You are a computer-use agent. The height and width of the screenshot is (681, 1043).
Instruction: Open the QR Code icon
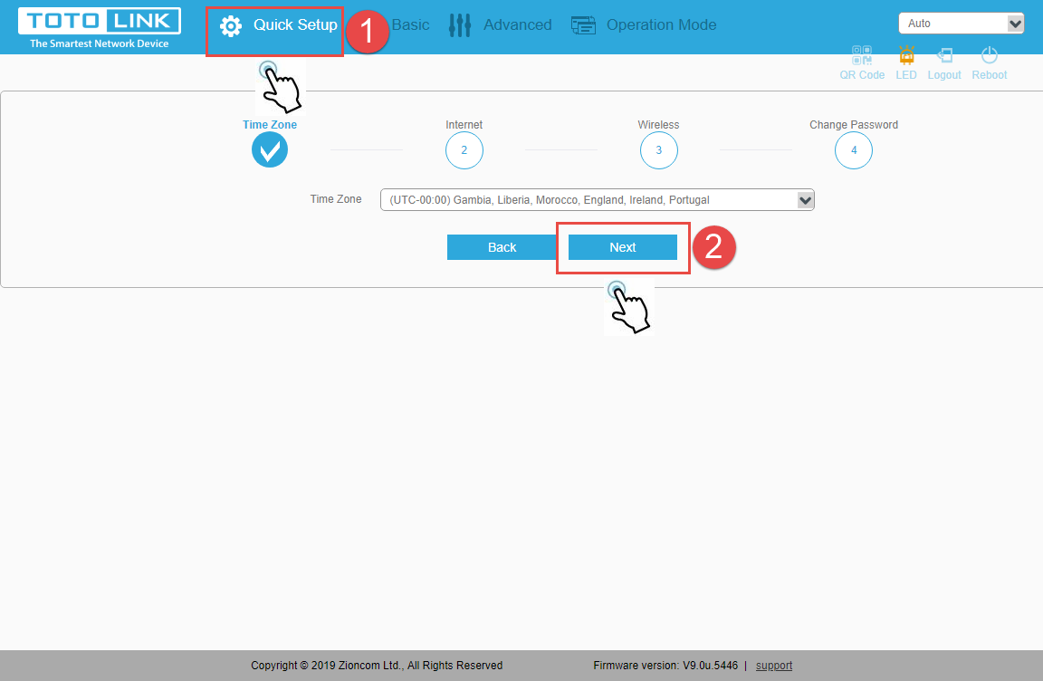[x=862, y=56]
